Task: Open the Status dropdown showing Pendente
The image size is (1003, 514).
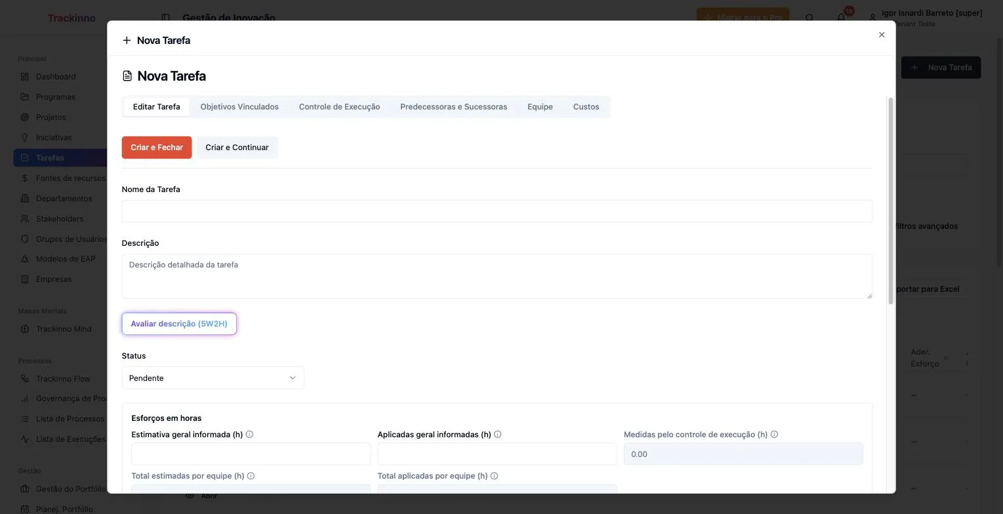Action: [x=213, y=378]
